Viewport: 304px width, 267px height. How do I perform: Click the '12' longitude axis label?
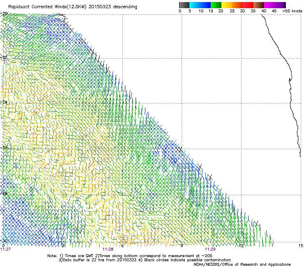(241, 246)
